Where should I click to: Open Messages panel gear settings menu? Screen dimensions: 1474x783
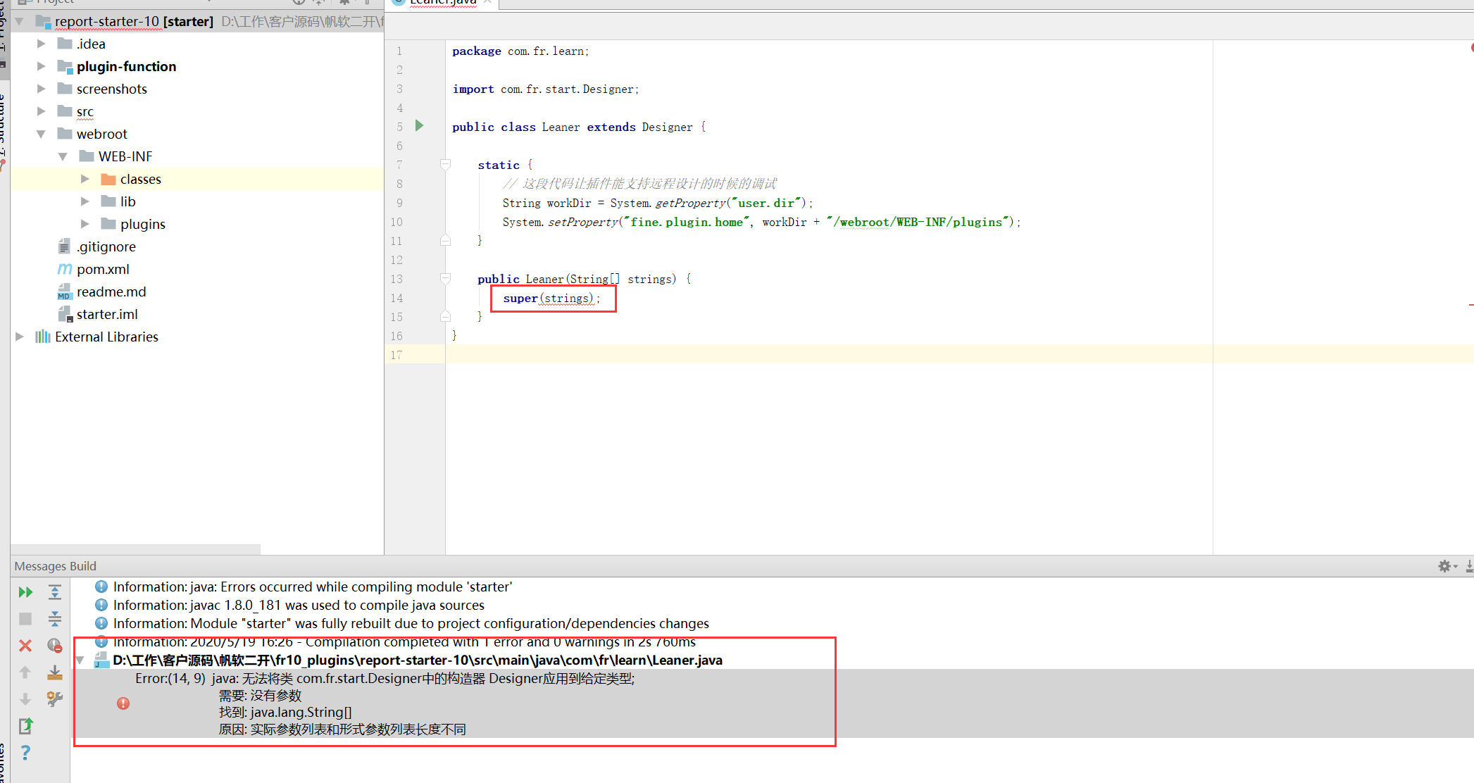(1447, 566)
